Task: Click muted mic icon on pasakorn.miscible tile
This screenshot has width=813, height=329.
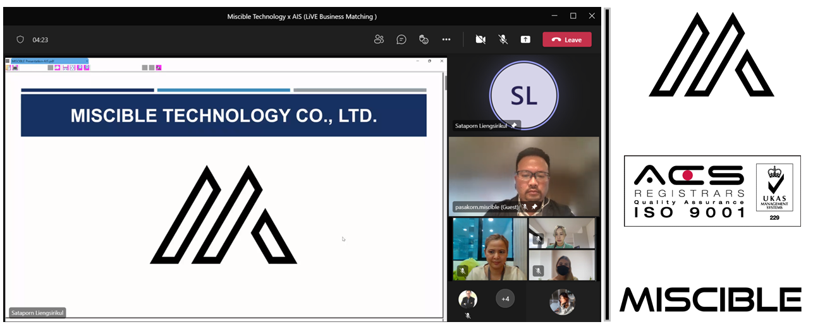Action: point(525,207)
